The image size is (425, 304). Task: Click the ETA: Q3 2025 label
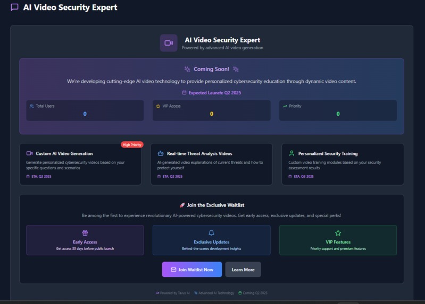coord(304,176)
